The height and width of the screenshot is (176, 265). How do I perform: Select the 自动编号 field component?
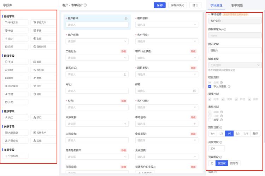click(x=15, y=86)
